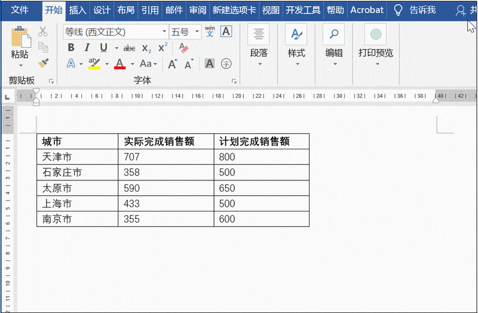Viewport: 478px width, 313px height.
Task: Switch to the 审阅 Review tab
Action: coord(198,10)
